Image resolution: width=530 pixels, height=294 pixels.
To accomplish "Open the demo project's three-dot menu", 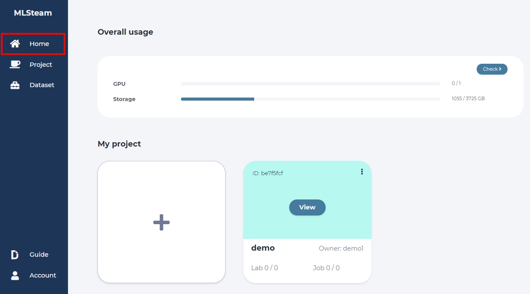I will pyautogui.click(x=362, y=172).
